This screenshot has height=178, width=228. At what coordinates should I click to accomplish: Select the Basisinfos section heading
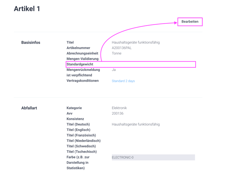(x=31, y=42)
